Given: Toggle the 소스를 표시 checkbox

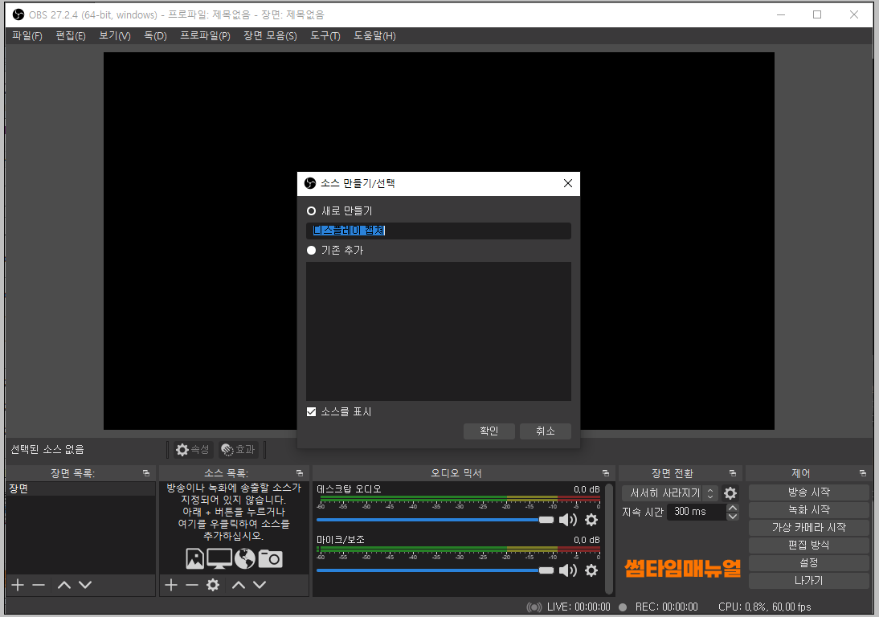Looking at the screenshot, I should (311, 412).
